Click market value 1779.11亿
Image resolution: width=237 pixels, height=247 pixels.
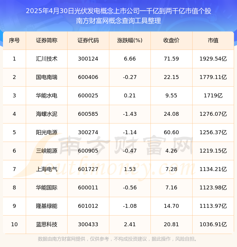(213, 77)
